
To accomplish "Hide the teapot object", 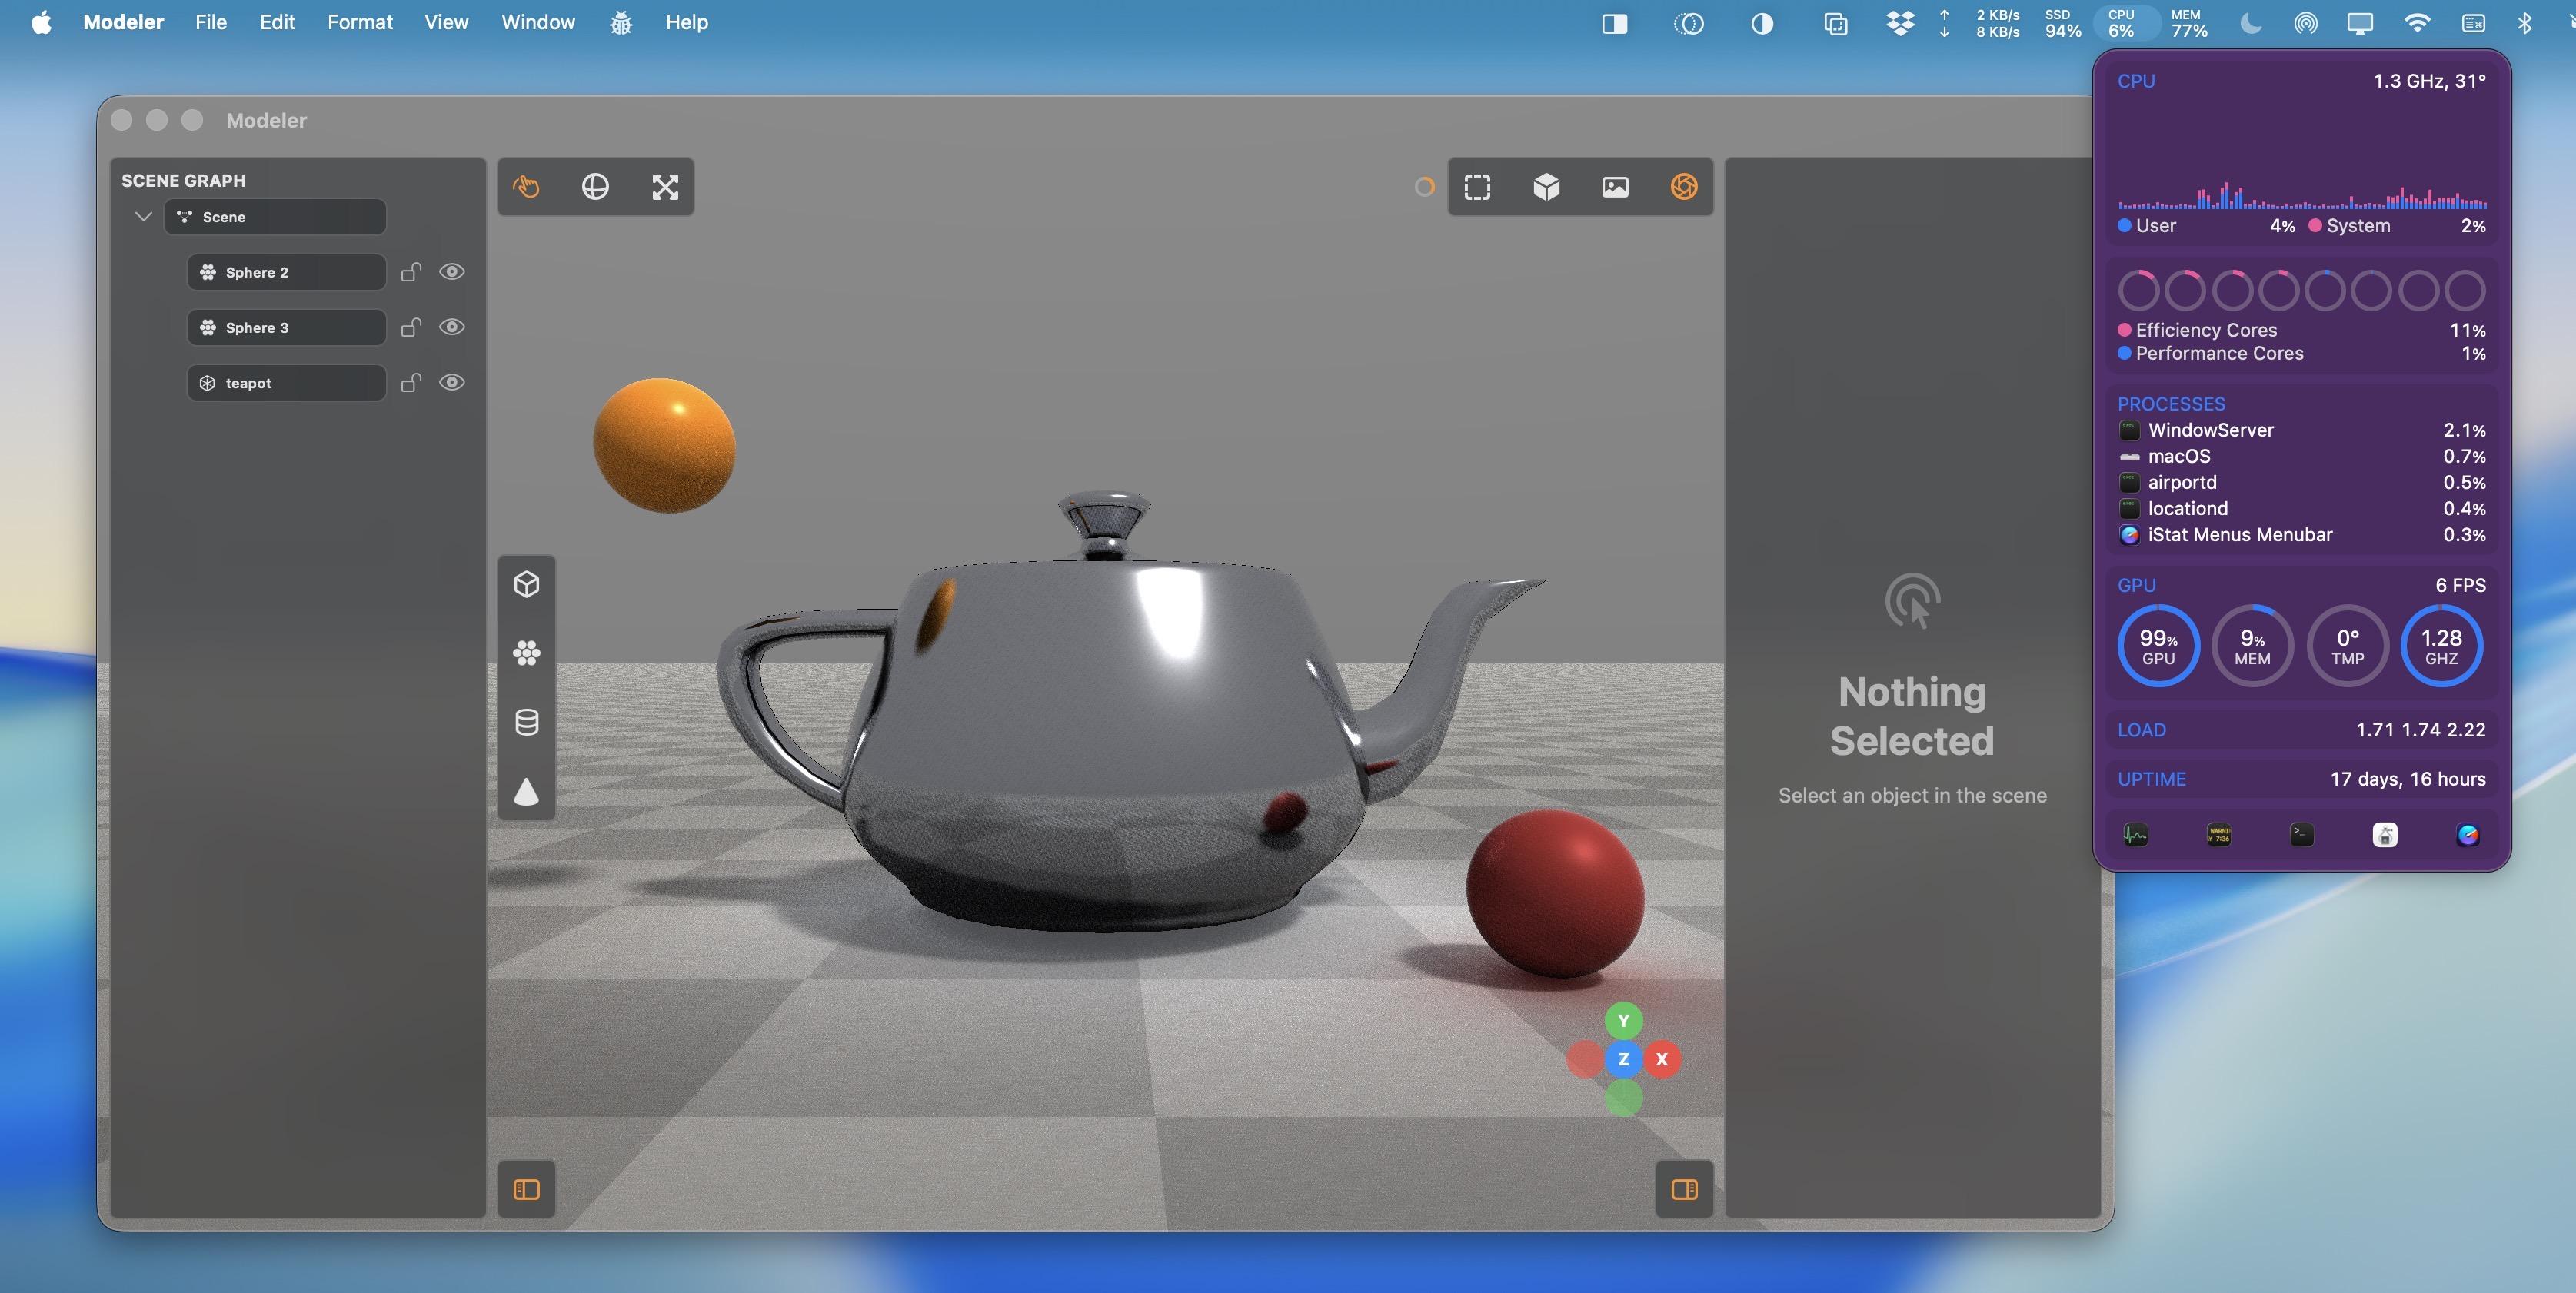I will pyautogui.click(x=452, y=382).
